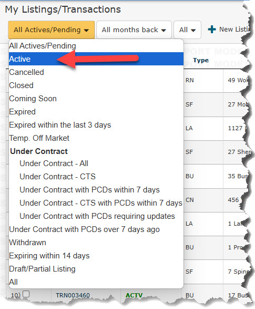Pick Under Contract with PCDs requiring updates

tap(96, 216)
